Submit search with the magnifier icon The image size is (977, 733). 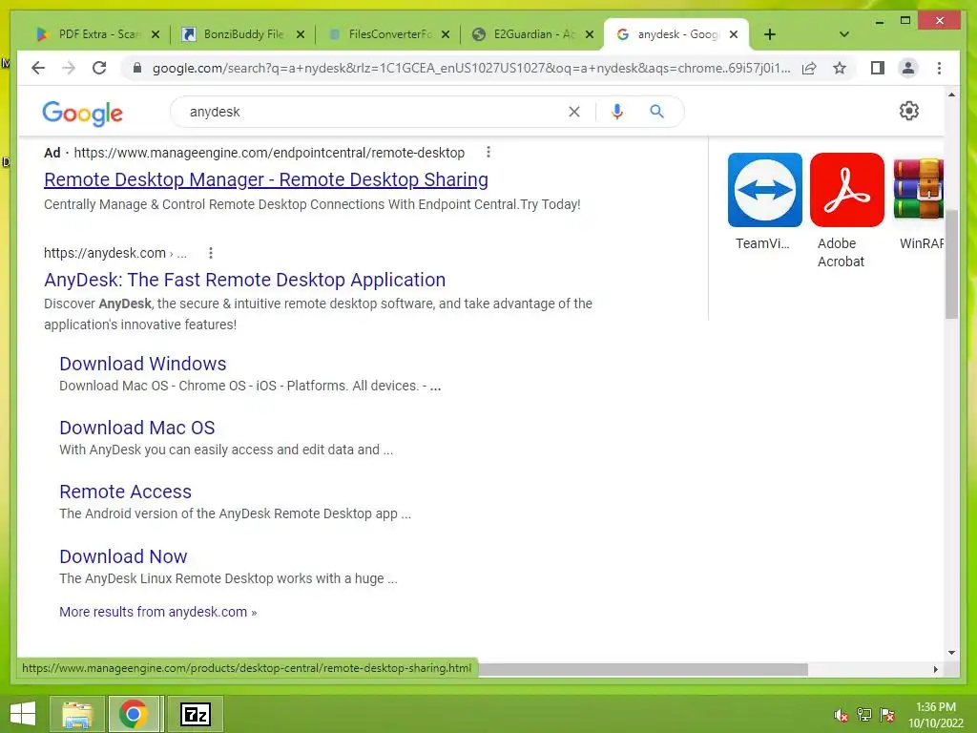tap(656, 112)
